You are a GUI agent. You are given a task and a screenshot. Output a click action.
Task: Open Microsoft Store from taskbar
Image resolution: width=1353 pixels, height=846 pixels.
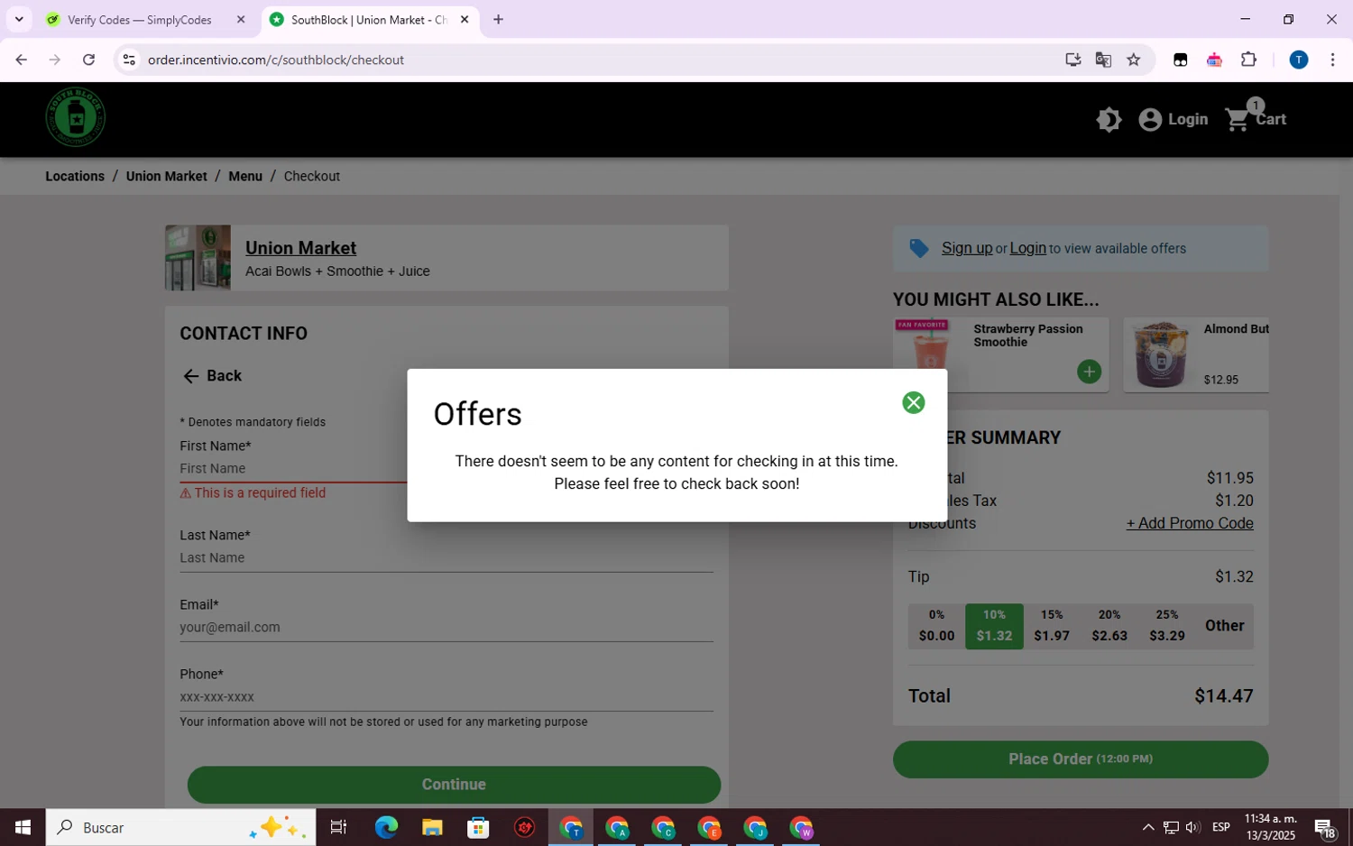pyautogui.click(x=478, y=827)
